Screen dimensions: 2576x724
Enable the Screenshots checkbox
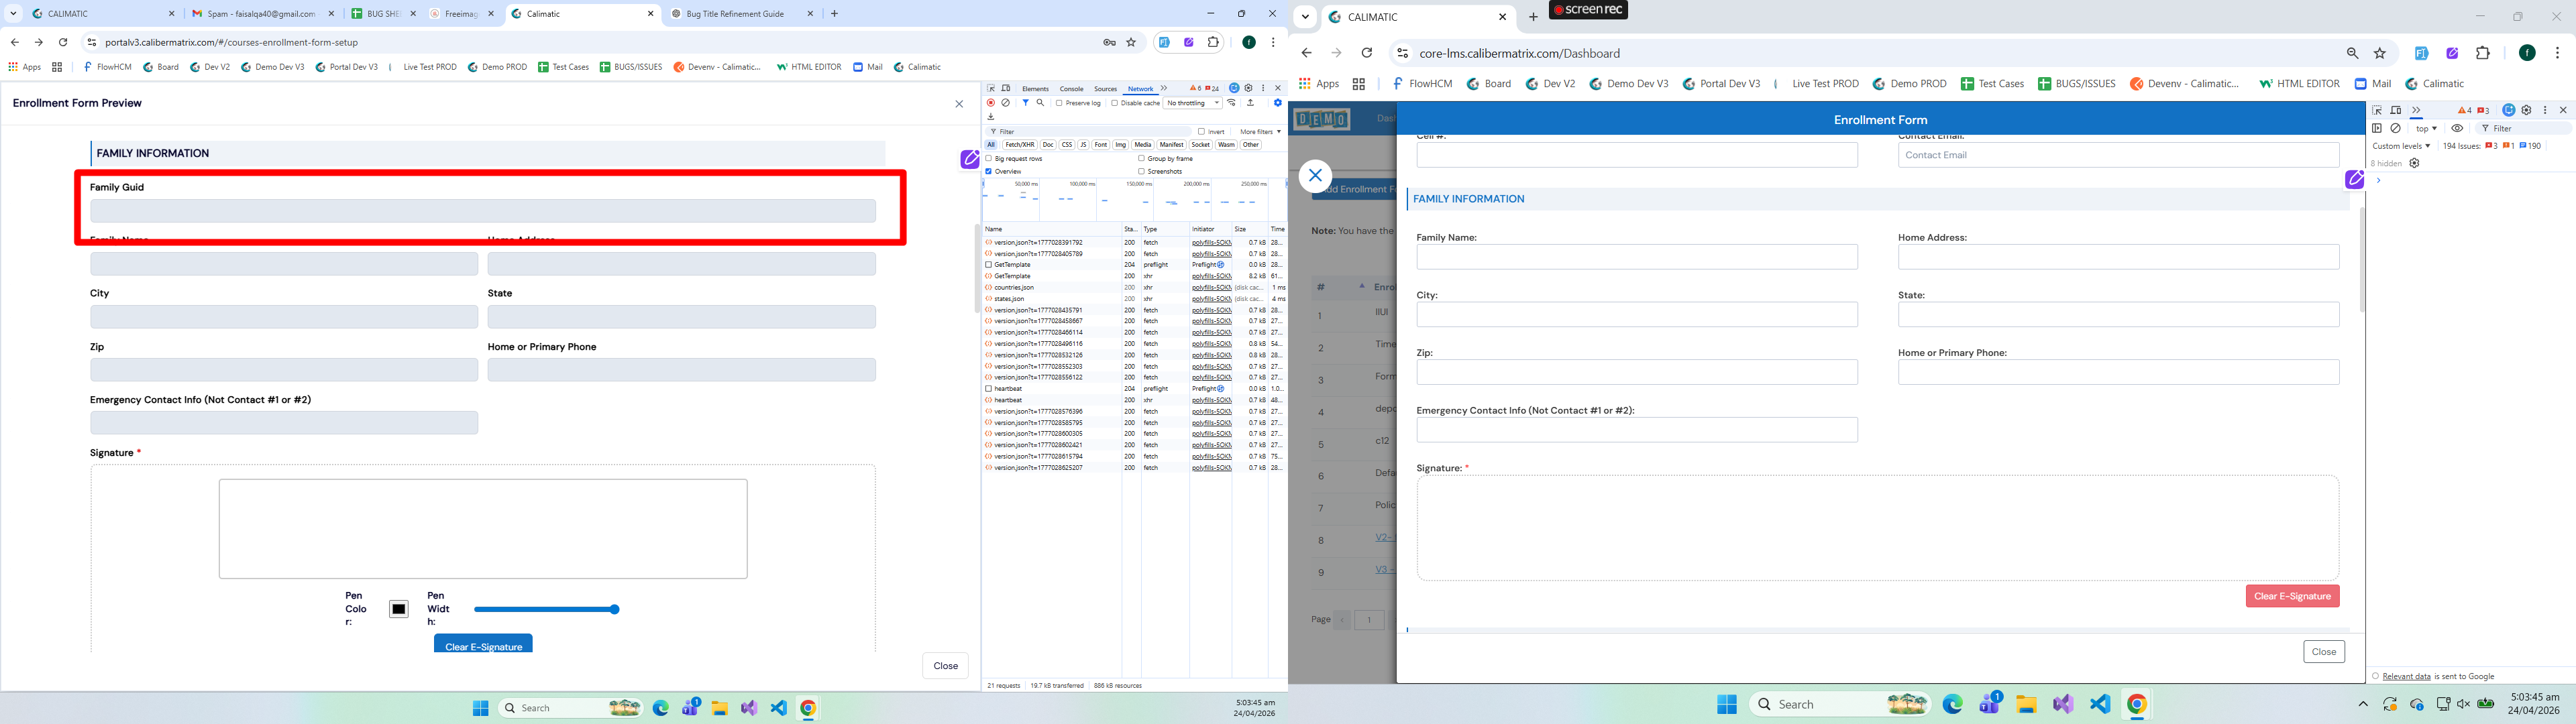click(x=1141, y=172)
